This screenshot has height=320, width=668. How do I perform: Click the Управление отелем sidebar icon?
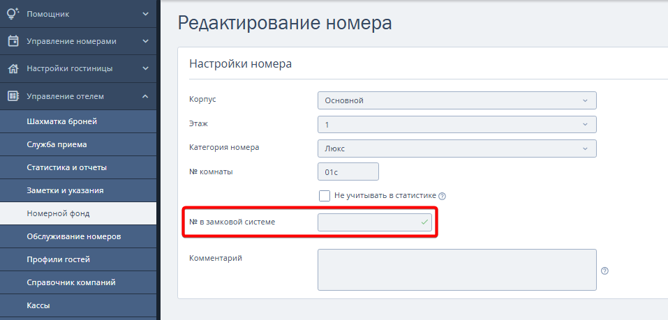13,96
